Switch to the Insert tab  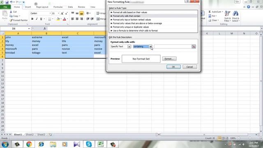point(28,7)
